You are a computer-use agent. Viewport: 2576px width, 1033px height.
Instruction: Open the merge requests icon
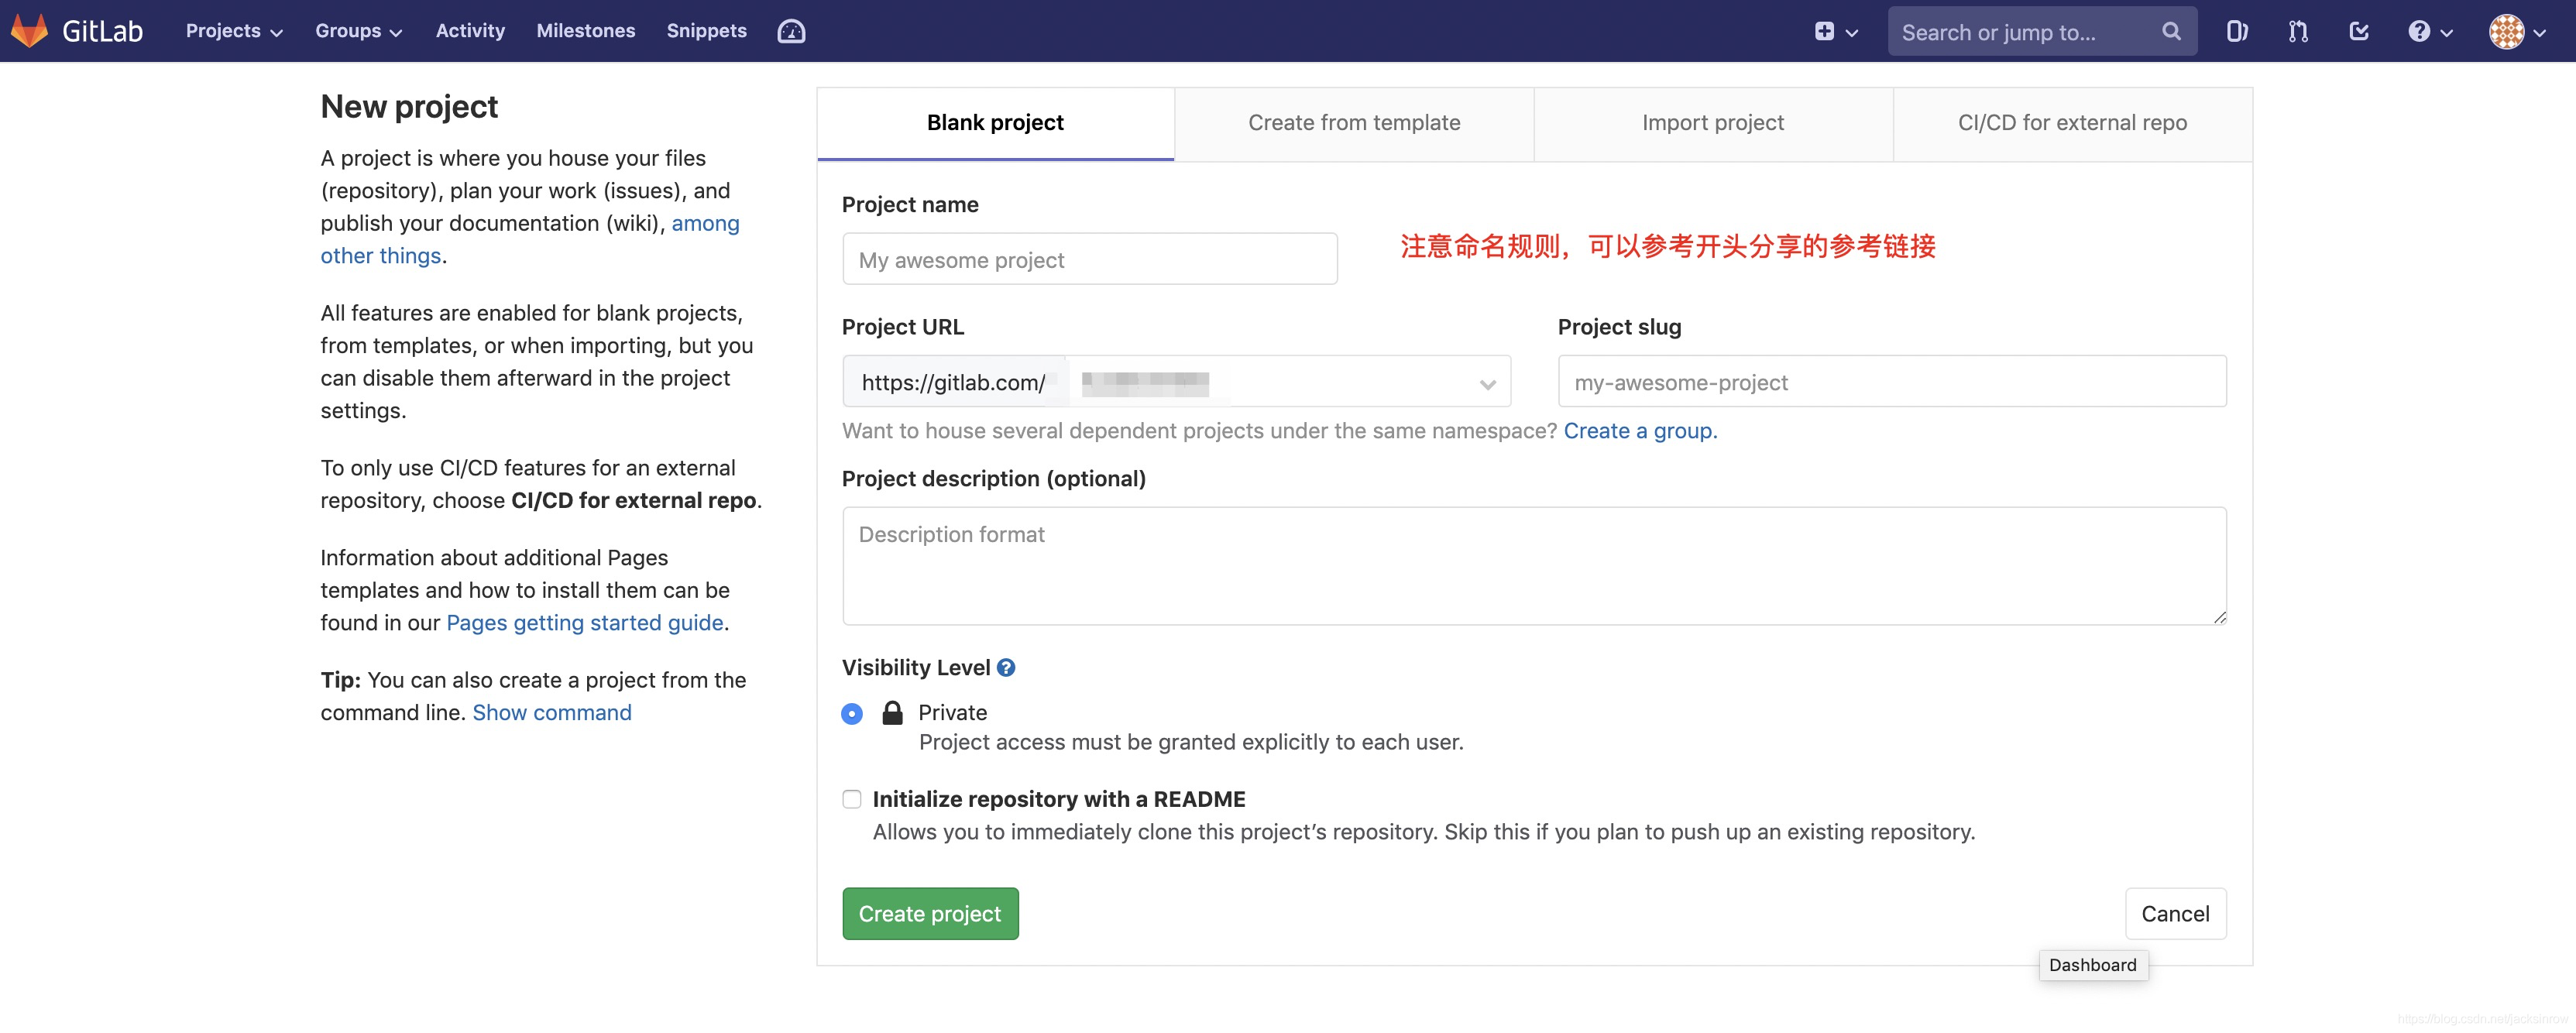2297,31
